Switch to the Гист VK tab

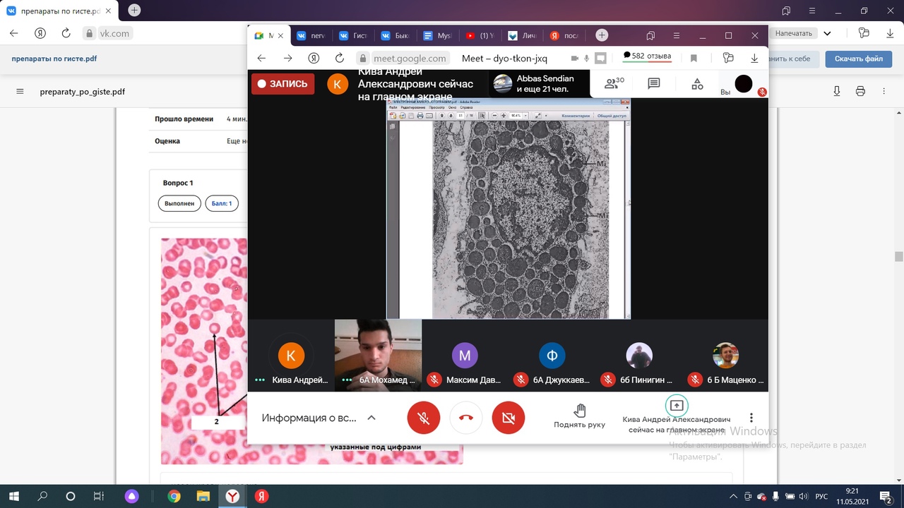point(352,35)
